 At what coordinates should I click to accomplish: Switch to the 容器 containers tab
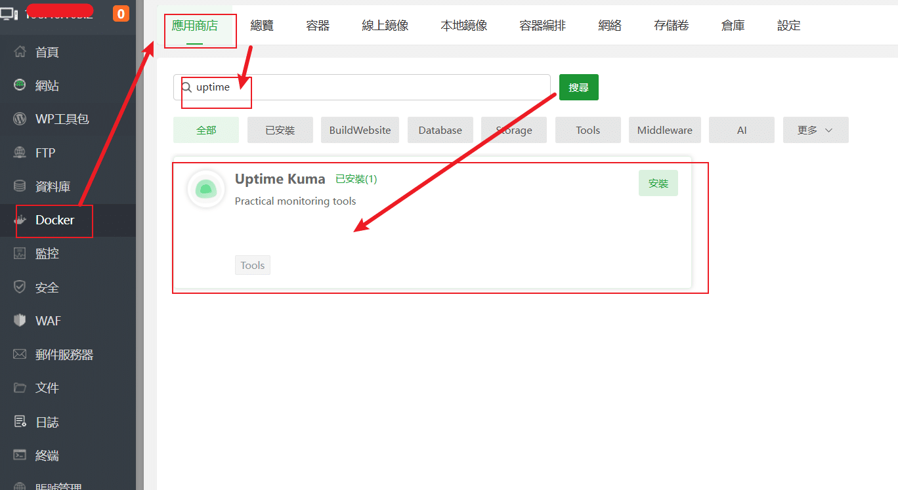point(317,25)
